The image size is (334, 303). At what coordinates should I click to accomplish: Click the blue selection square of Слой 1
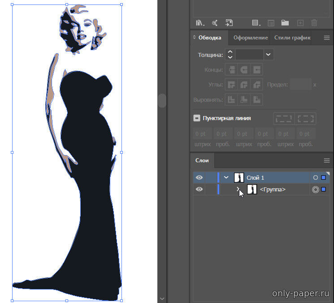[324, 177]
